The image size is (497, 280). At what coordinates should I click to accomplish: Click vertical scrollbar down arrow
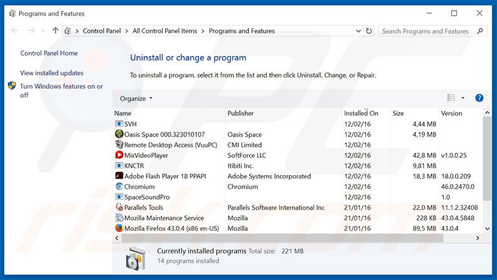tap(487, 228)
